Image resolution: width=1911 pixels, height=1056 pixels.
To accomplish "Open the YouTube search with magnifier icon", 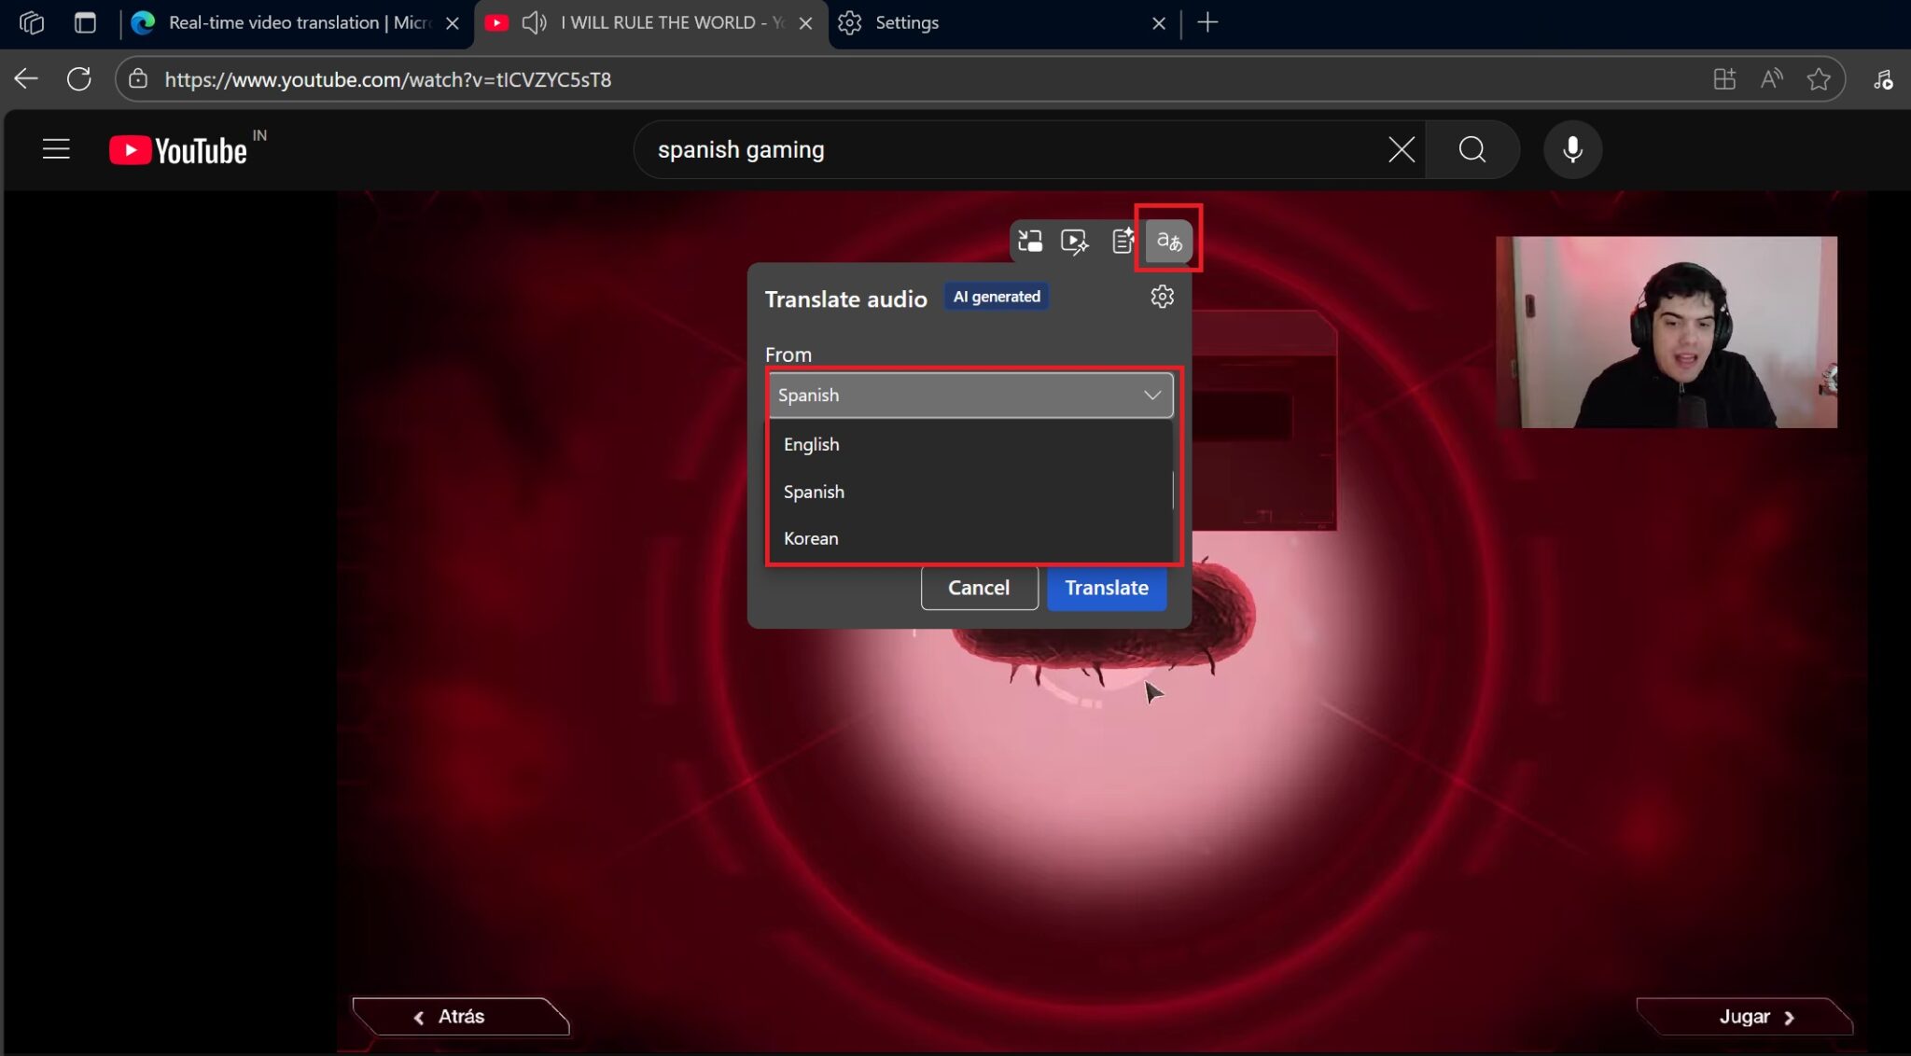I will tap(1472, 149).
